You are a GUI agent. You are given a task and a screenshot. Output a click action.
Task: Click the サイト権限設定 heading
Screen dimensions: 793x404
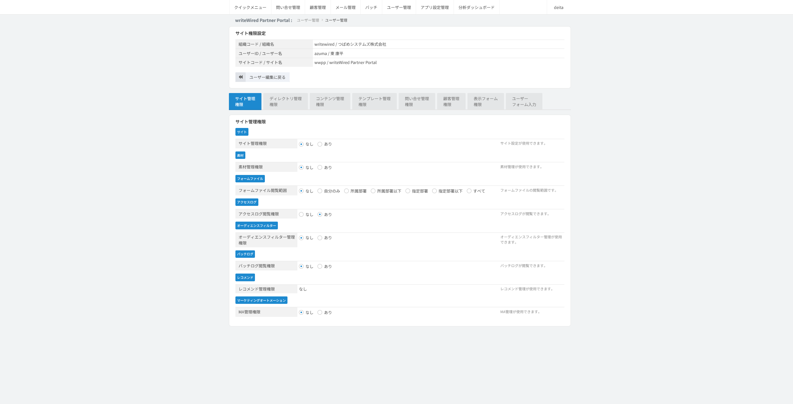pyautogui.click(x=250, y=33)
